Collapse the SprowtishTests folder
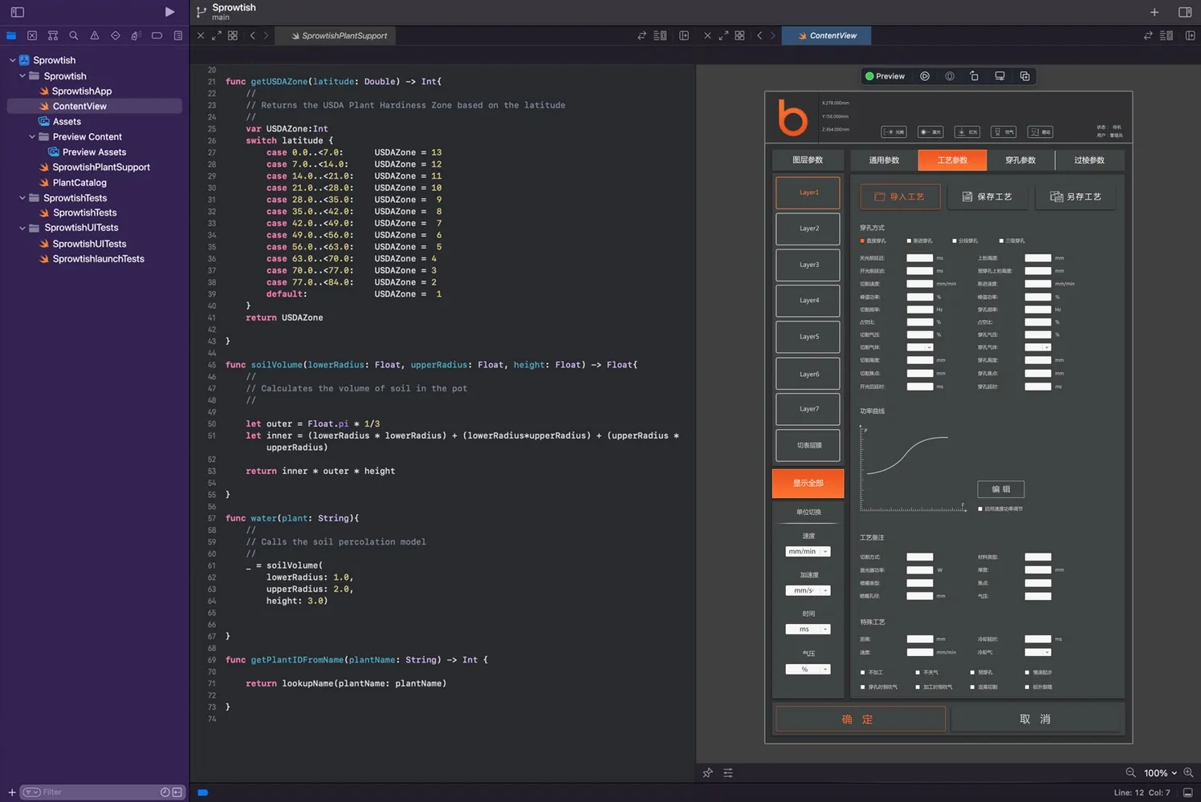 point(22,198)
